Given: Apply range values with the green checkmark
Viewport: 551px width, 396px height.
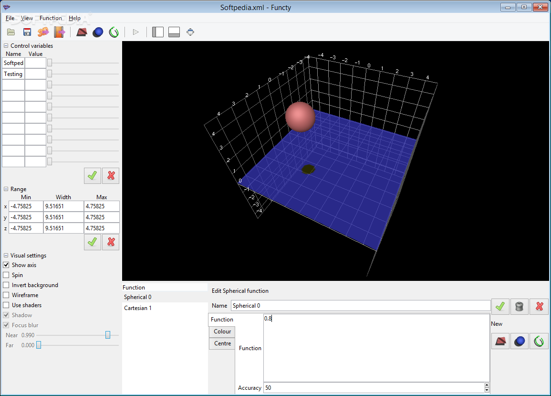Looking at the screenshot, I should pos(92,242).
